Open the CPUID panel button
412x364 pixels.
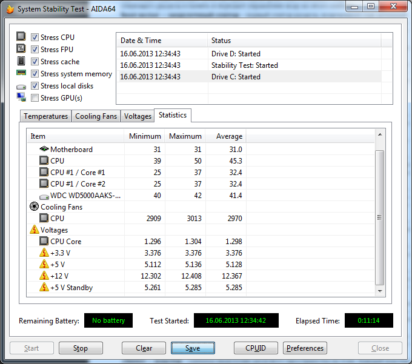pyautogui.click(x=256, y=348)
